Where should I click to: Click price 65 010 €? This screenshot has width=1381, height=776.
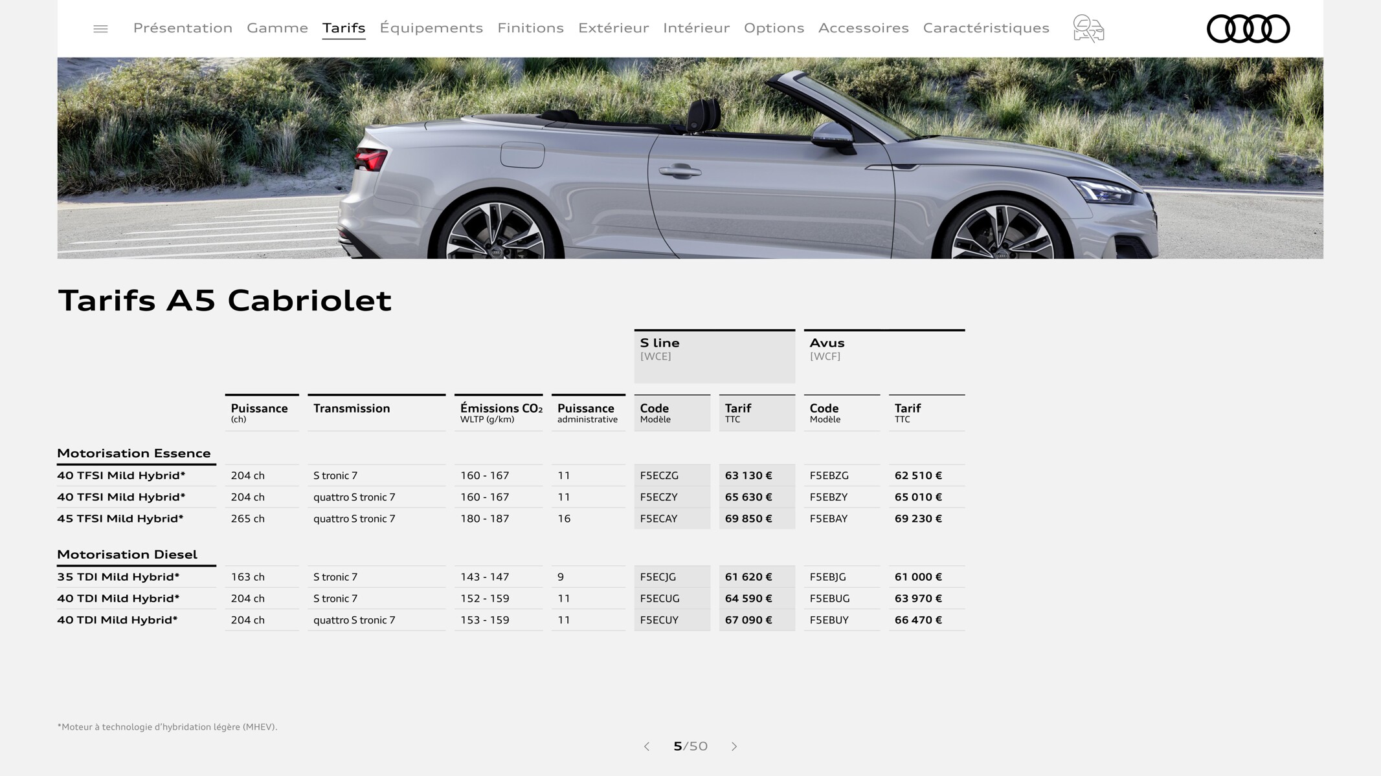click(918, 497)
